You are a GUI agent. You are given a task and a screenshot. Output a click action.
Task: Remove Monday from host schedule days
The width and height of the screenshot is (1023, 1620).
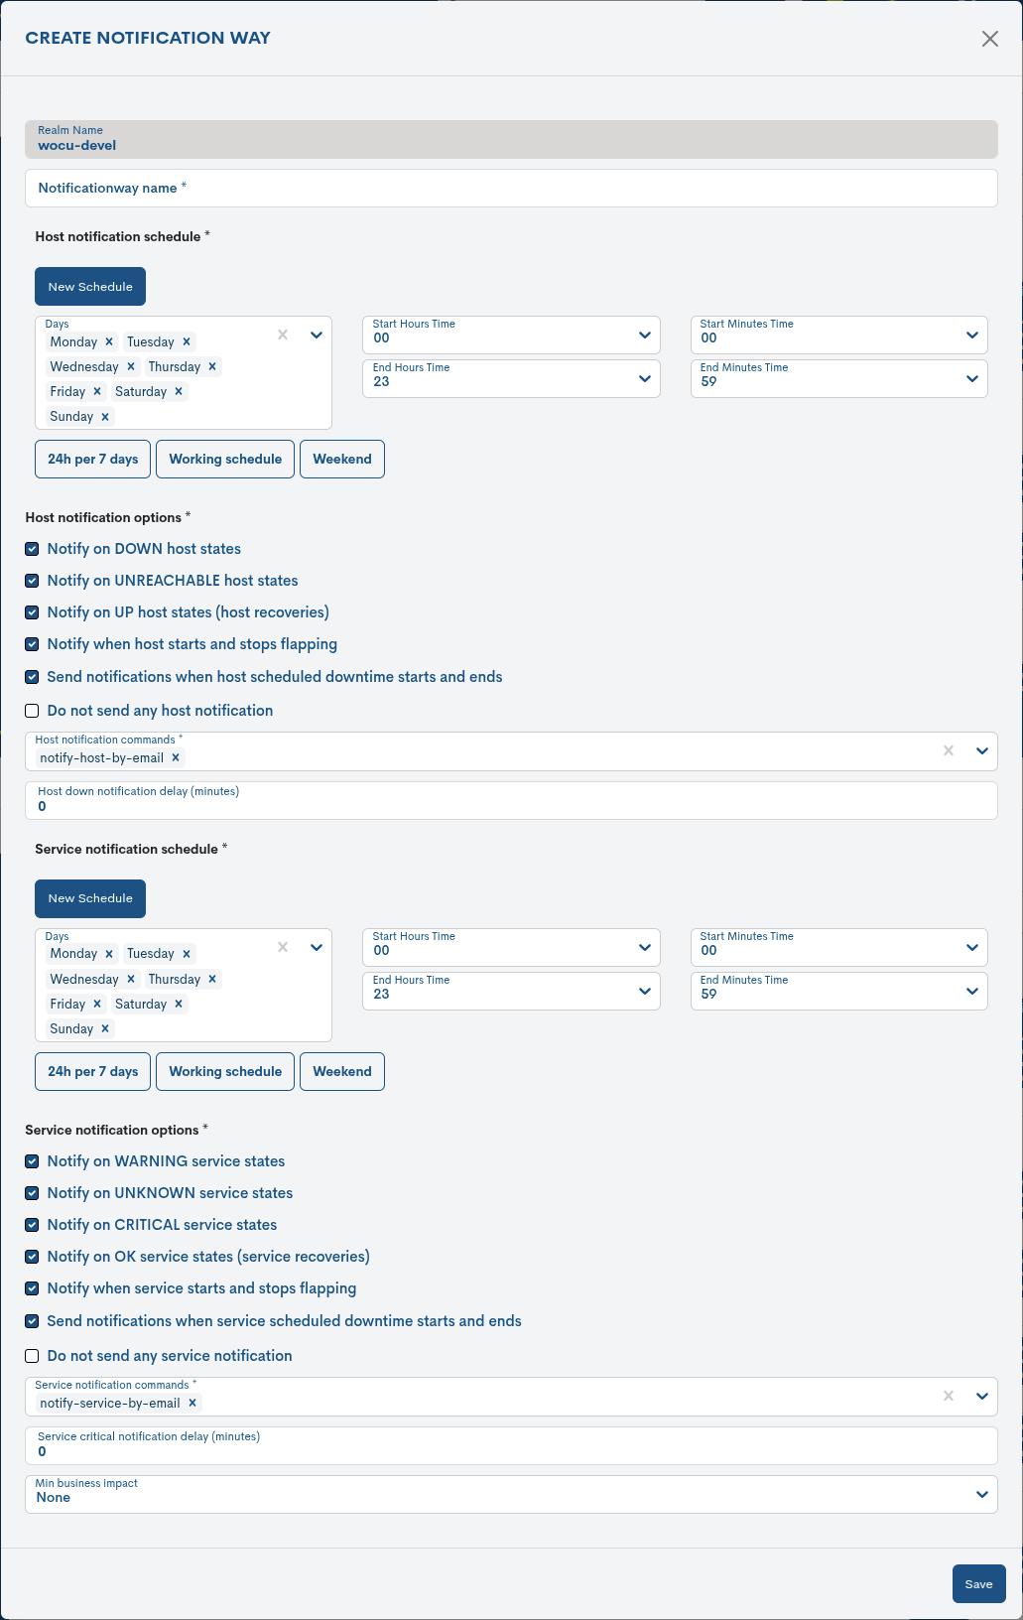coord(109,341)
